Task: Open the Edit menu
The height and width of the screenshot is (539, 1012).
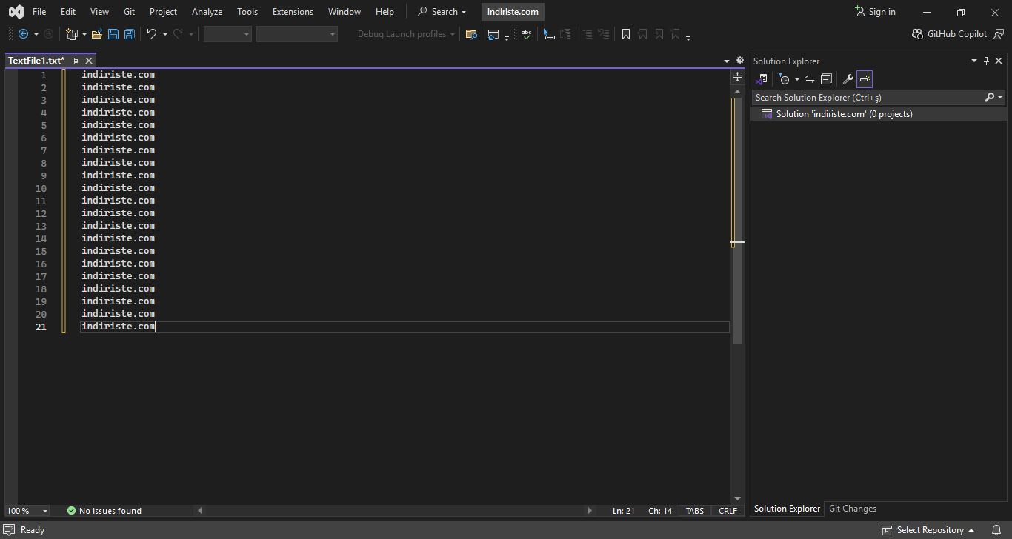Action: (x=67, y=12)
